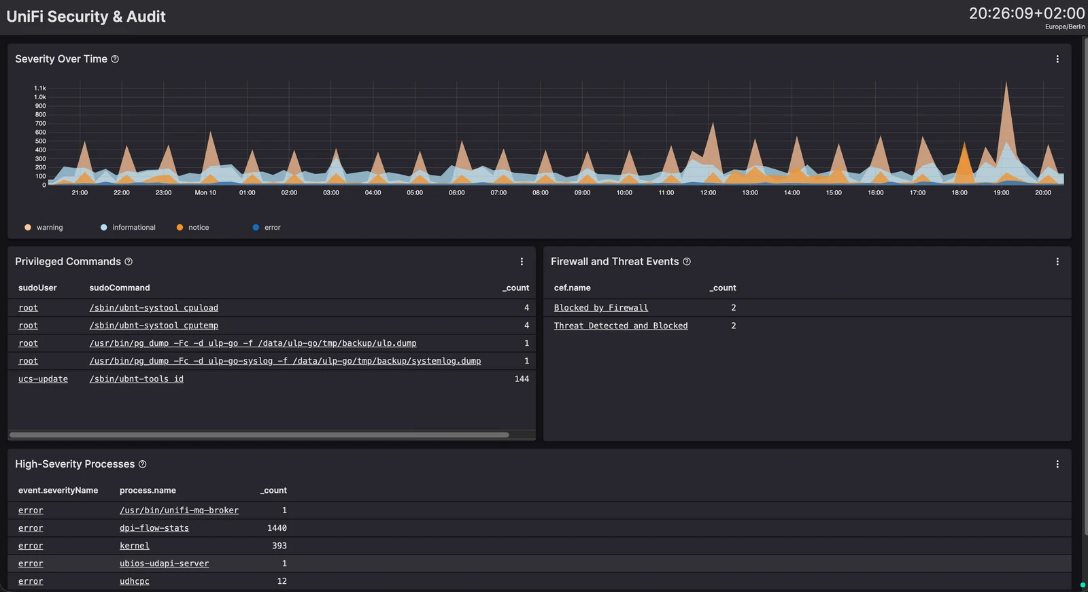
Task: Click High-Severity Processes help icon
Action: click(142, 464)
